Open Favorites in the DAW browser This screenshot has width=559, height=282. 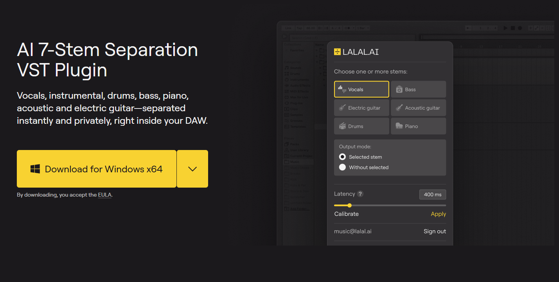click(x=297, y=50)
